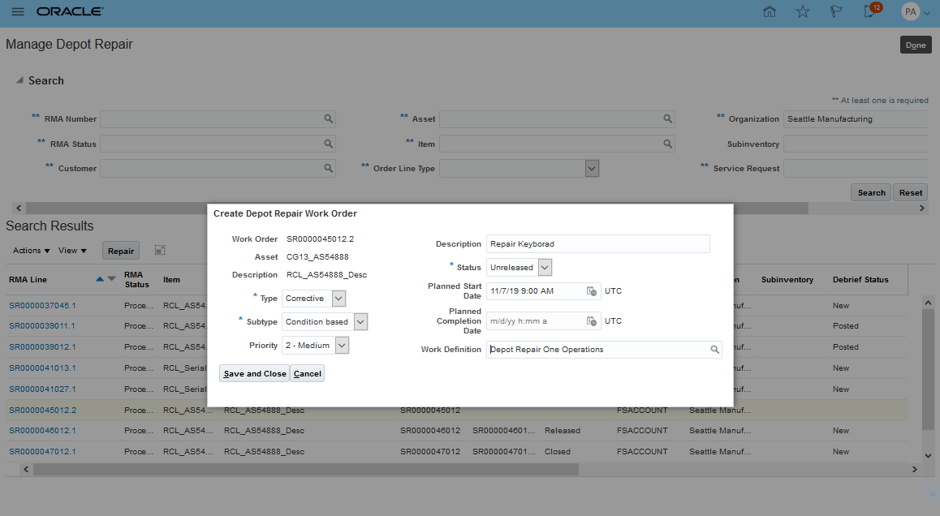The image size is (940, 516).
Task: Click the Organization field Seattle Manufacturing
Action: pos(858,118)
